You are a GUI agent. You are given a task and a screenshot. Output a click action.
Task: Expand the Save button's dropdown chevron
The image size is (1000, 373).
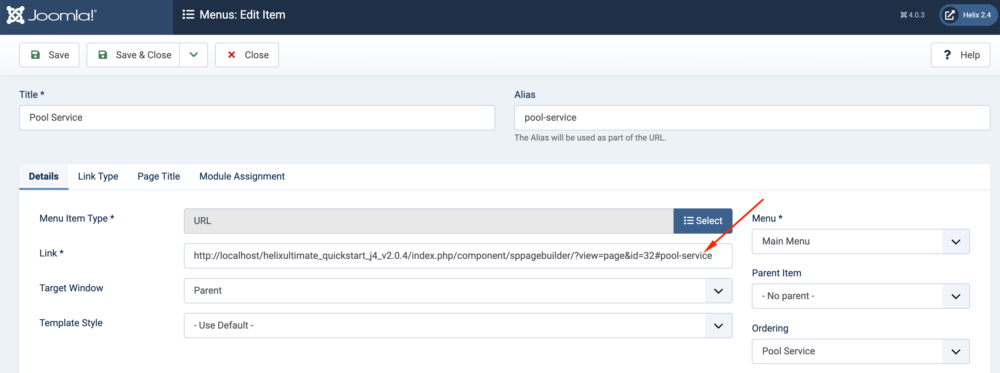(193, 55)
